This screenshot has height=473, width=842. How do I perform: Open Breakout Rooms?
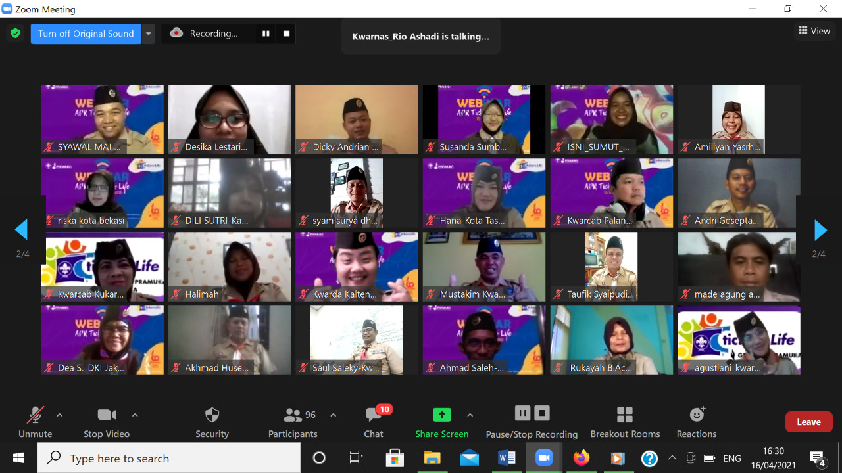point(624,422)
